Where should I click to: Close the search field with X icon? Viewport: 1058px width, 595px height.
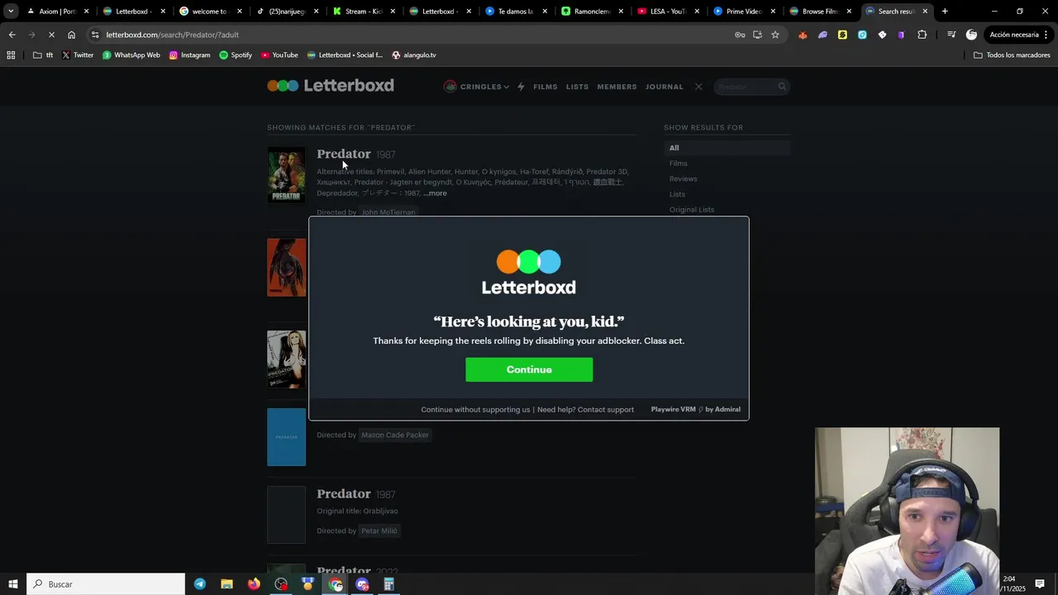(x=698, y=87)
